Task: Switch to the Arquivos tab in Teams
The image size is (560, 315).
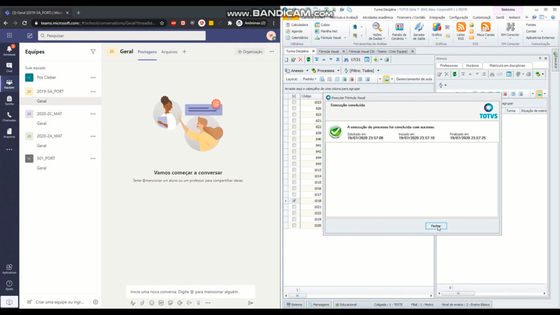Action: pos(169,52)
